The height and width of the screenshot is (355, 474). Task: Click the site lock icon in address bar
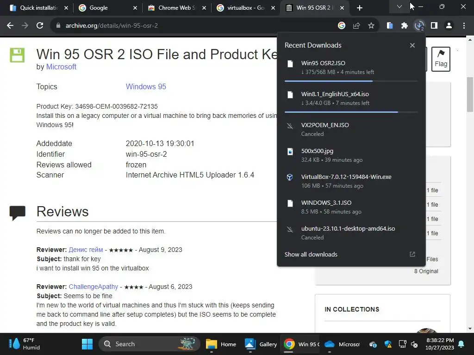coord(58,26)
